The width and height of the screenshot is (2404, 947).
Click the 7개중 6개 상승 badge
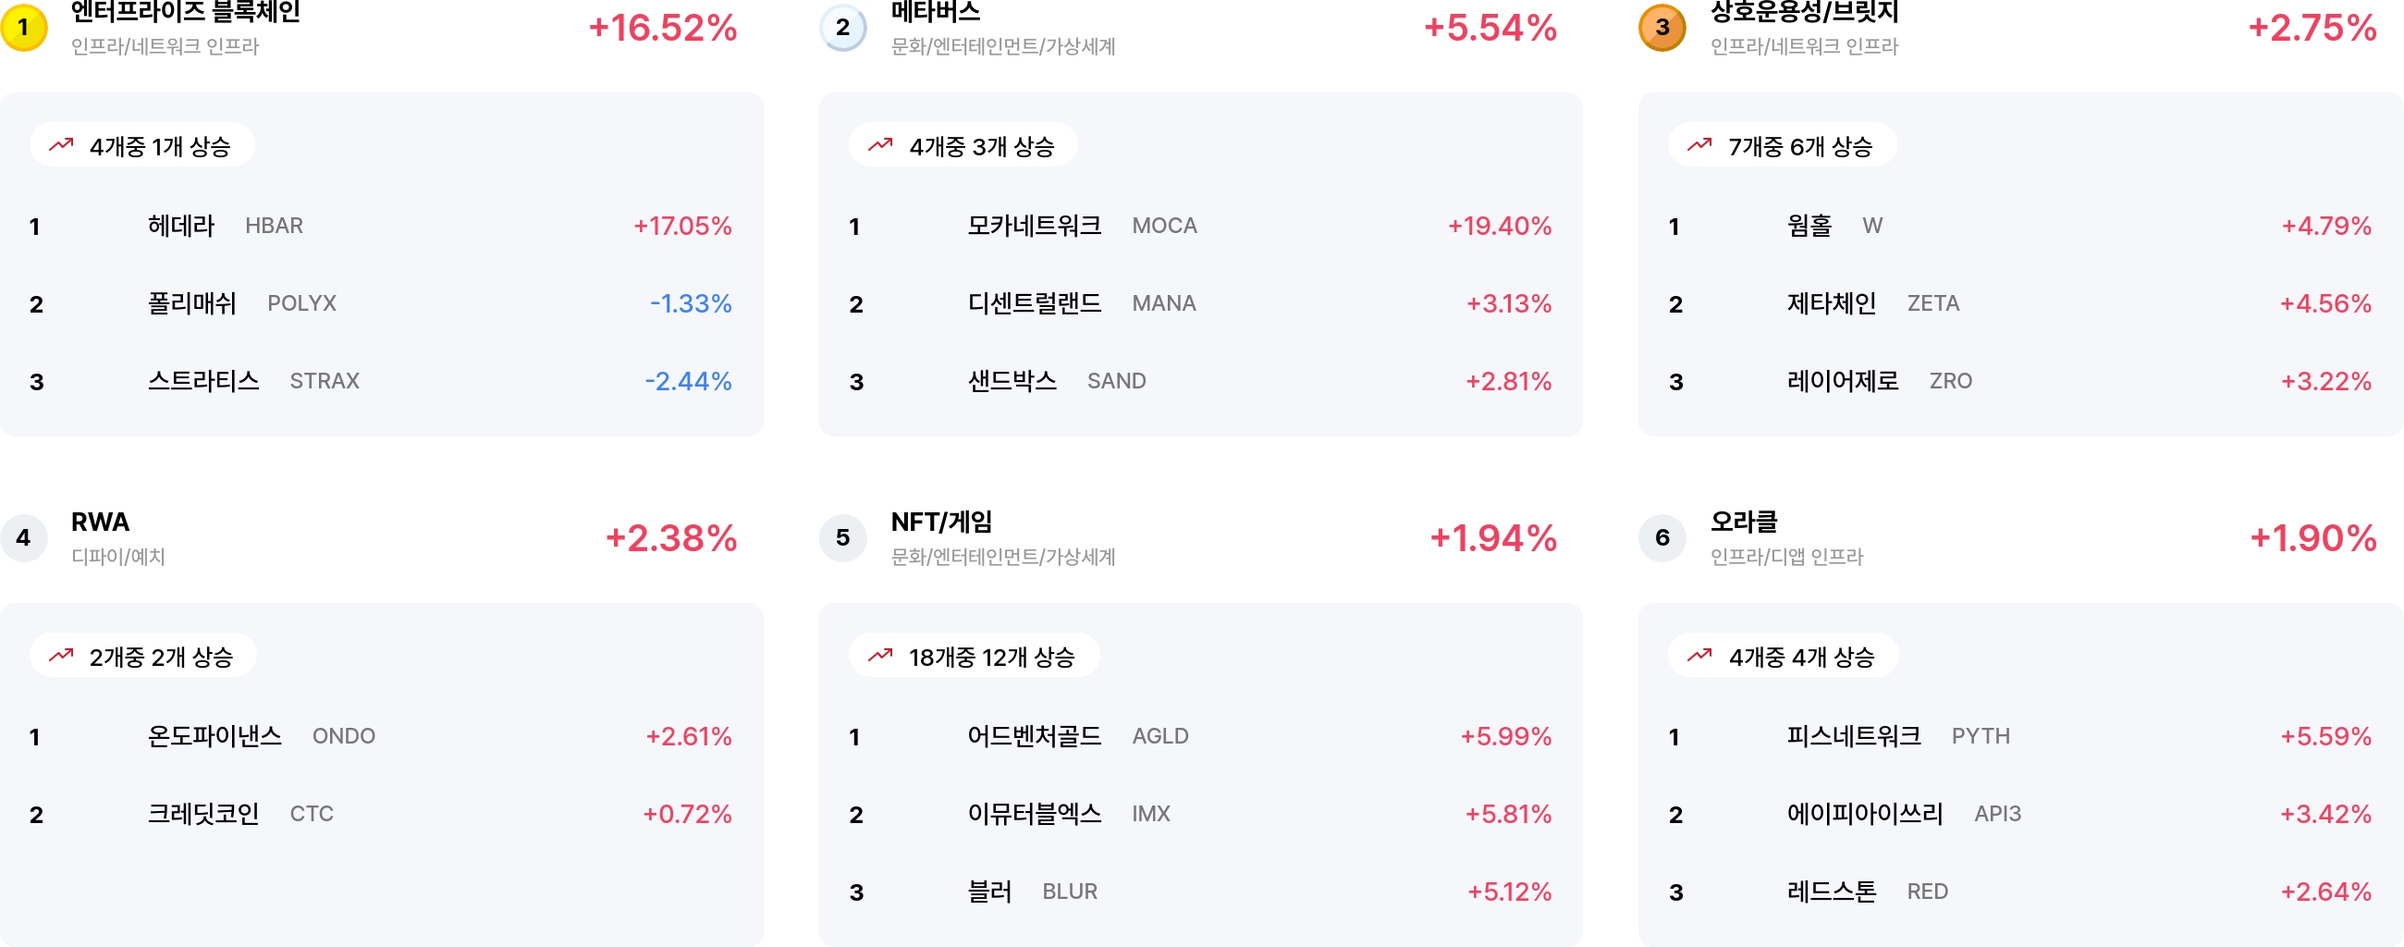[x=1782, y=145]
